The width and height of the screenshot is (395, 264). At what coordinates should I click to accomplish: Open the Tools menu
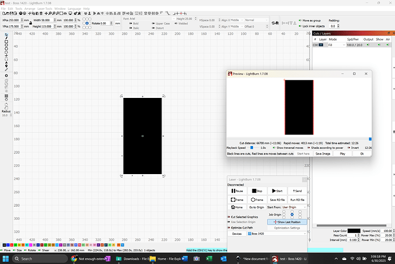click(19, 9)
